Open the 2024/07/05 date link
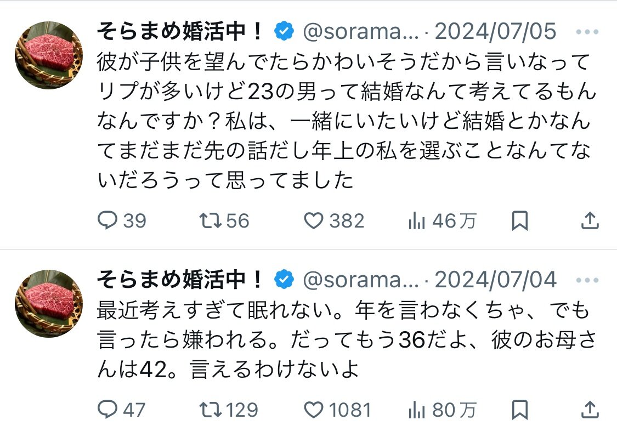The image size is (617, 437). [x=495, y=32]
